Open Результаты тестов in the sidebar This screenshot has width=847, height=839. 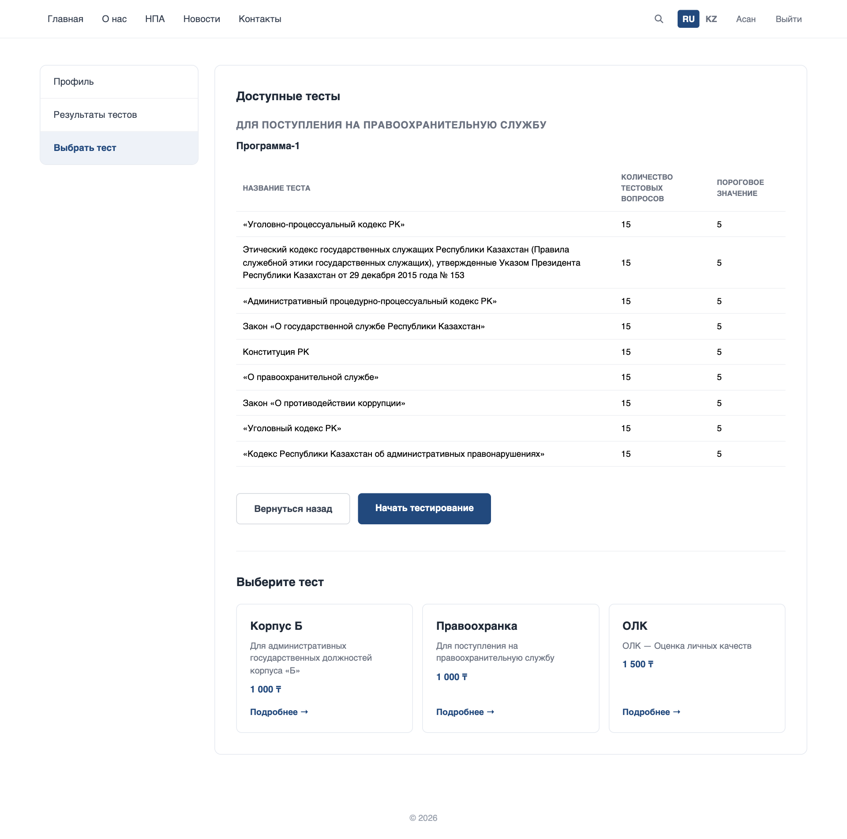pos(119,115)
